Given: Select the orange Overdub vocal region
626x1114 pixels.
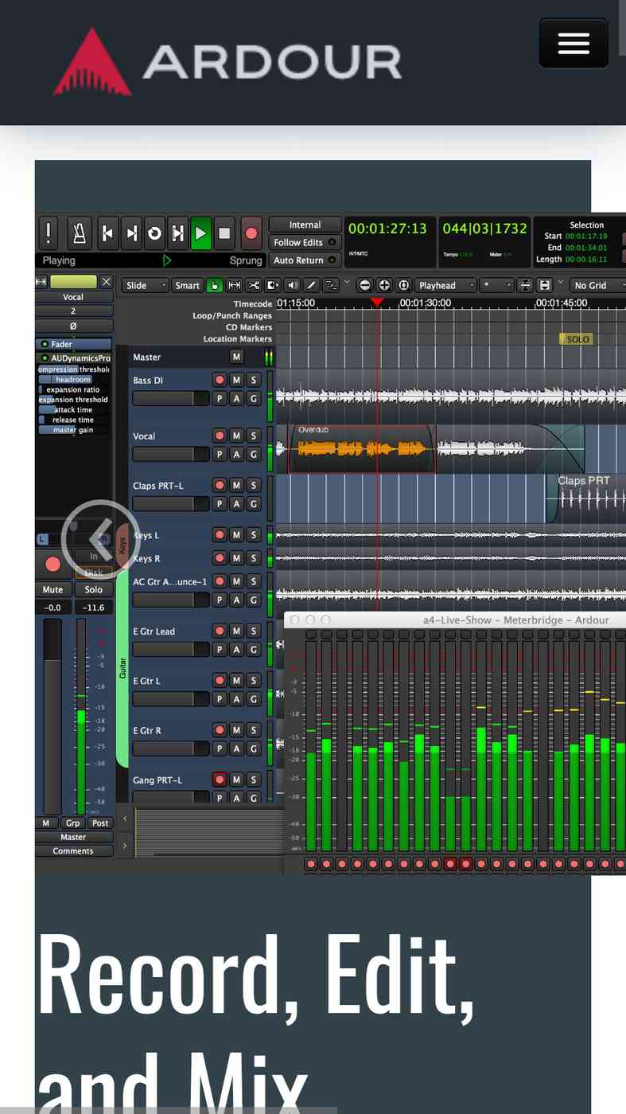Looking at the screenshot, I should [x=361, y=449].
